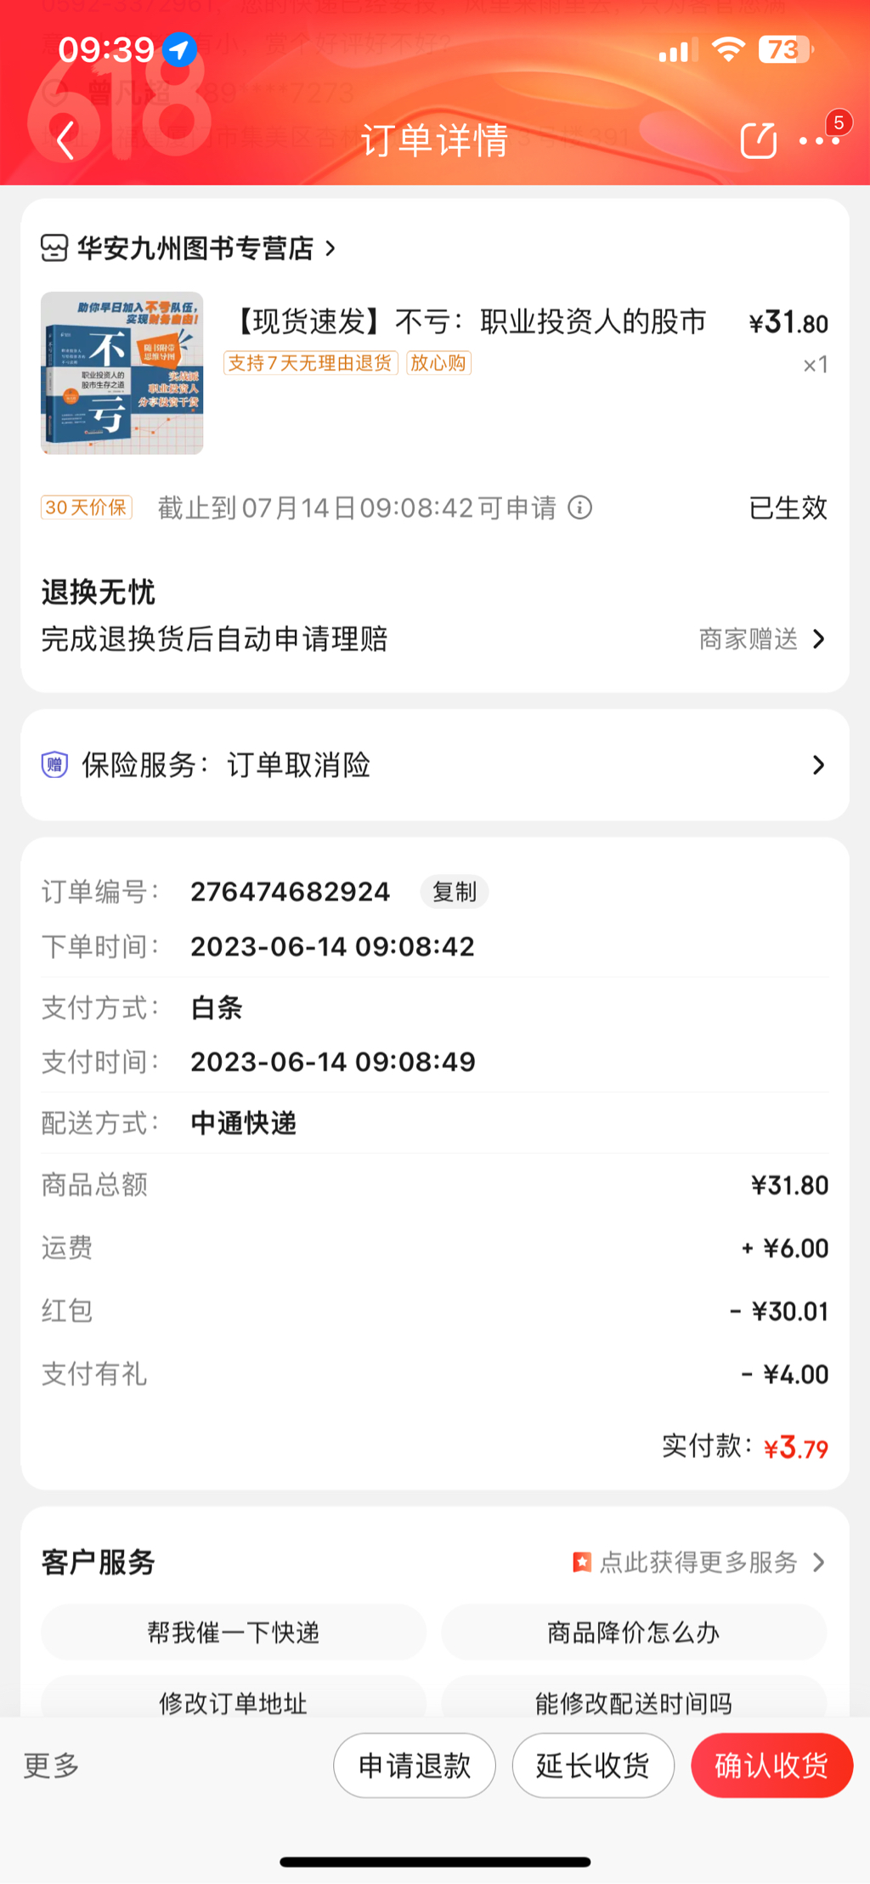870x1884 pixels.
Task: Expand 保险服务 订单取消险 row
Action: [818, 764]
